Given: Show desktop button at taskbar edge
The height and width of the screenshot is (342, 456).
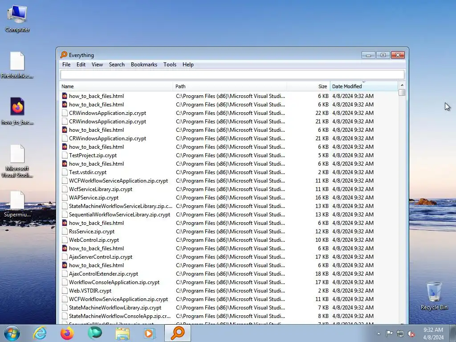Looking at the screenshot, I should [x=453, y=333].
